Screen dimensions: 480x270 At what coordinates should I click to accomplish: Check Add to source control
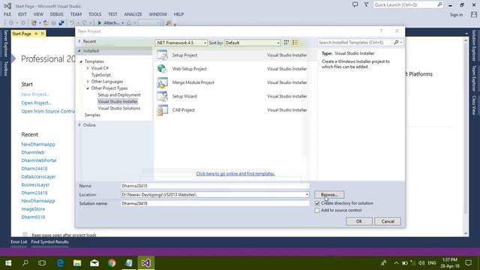(x=317, y=210)
